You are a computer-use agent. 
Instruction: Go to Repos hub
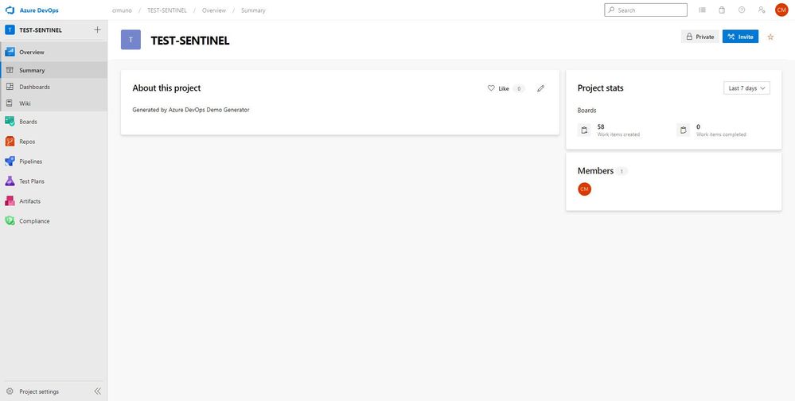point(54,142)
